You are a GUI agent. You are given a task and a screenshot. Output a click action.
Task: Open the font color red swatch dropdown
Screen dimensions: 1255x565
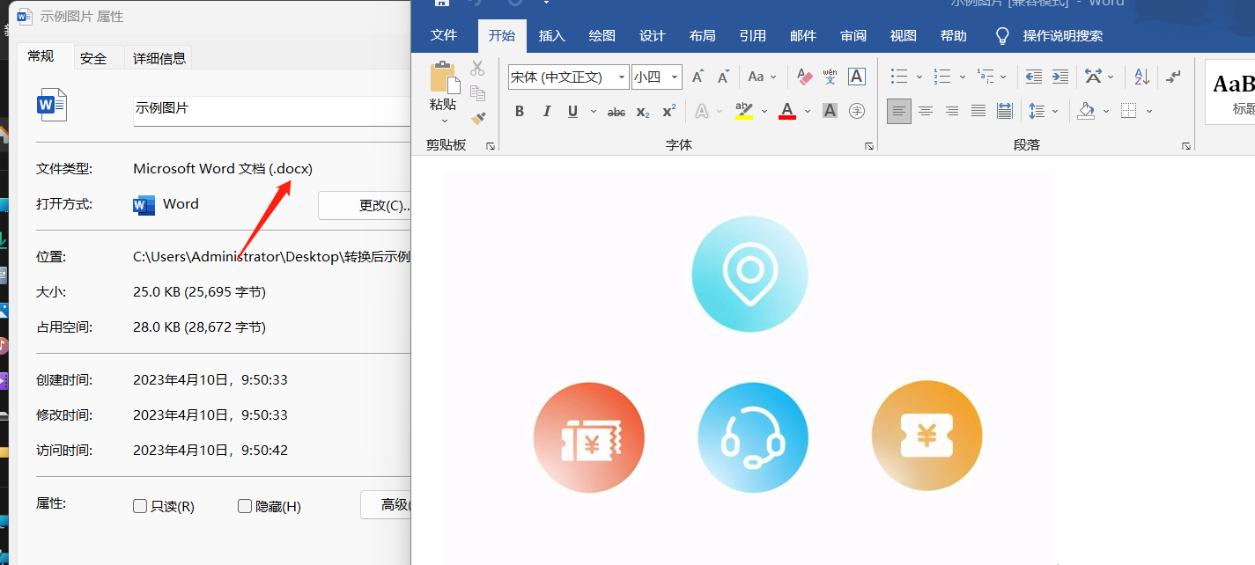point(807,111)
